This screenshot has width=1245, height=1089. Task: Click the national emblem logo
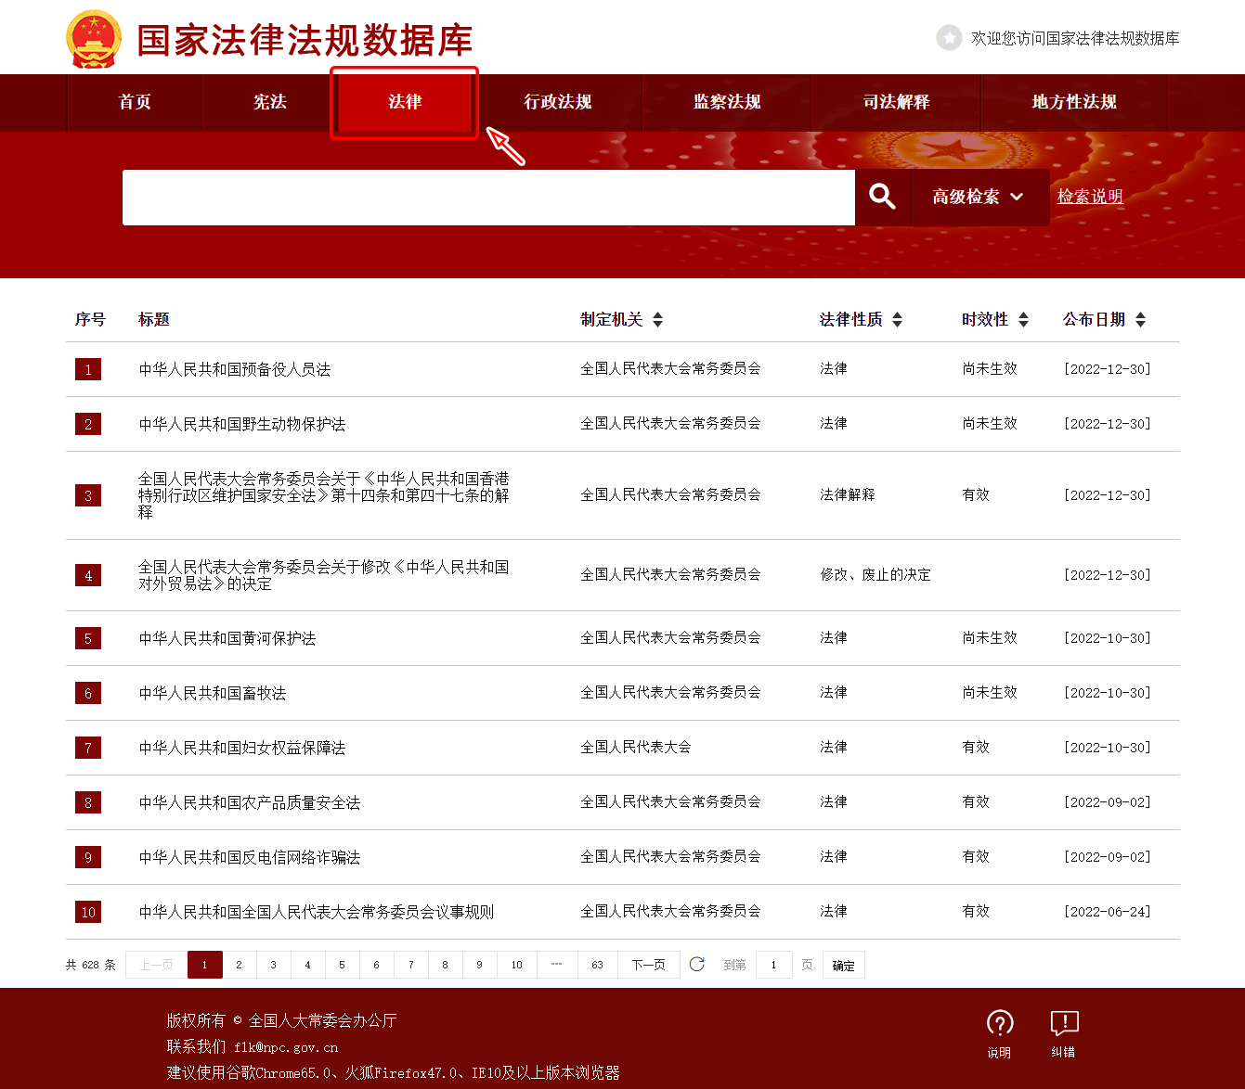(94, 39)
